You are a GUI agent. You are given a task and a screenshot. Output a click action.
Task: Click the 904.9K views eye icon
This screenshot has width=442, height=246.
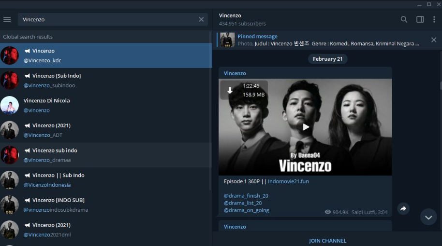327,212
